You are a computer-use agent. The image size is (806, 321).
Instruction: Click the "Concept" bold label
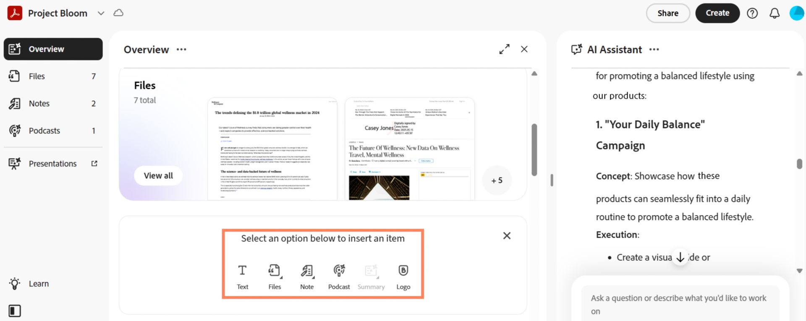[613, 176]
